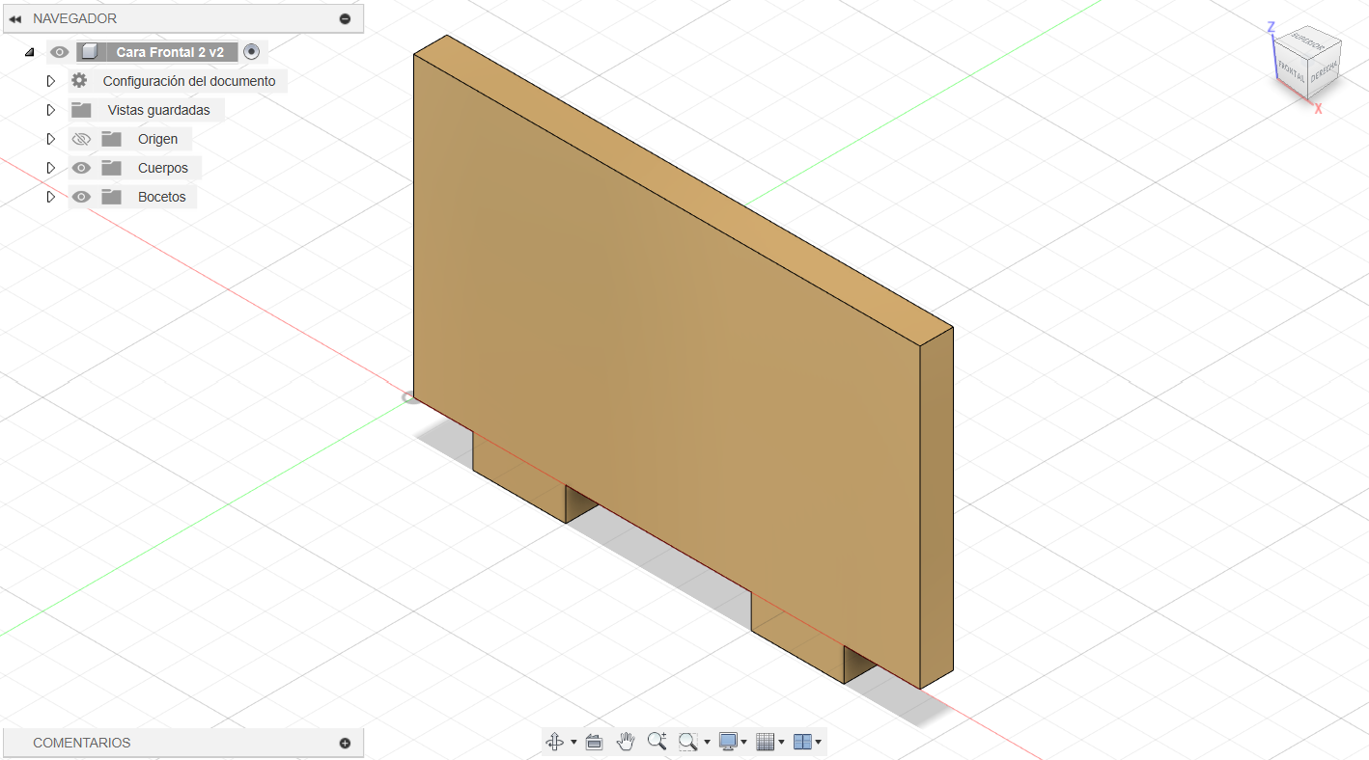
Task: Select the narrow top face of the panel model
Action: tap(684, 190)
